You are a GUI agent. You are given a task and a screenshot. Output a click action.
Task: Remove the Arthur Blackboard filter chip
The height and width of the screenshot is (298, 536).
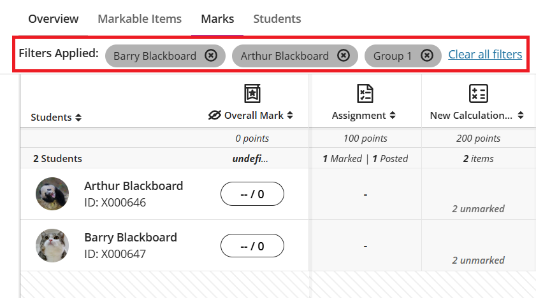pyautogui.click(x=344, y=56)
